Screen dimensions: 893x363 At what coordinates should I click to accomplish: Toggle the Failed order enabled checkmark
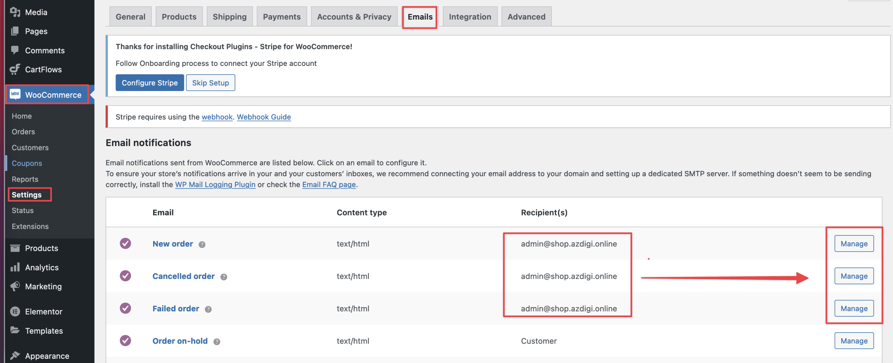coord(125,308)
